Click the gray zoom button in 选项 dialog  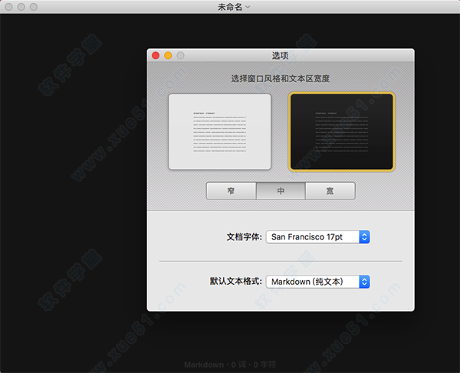[180, 55]
